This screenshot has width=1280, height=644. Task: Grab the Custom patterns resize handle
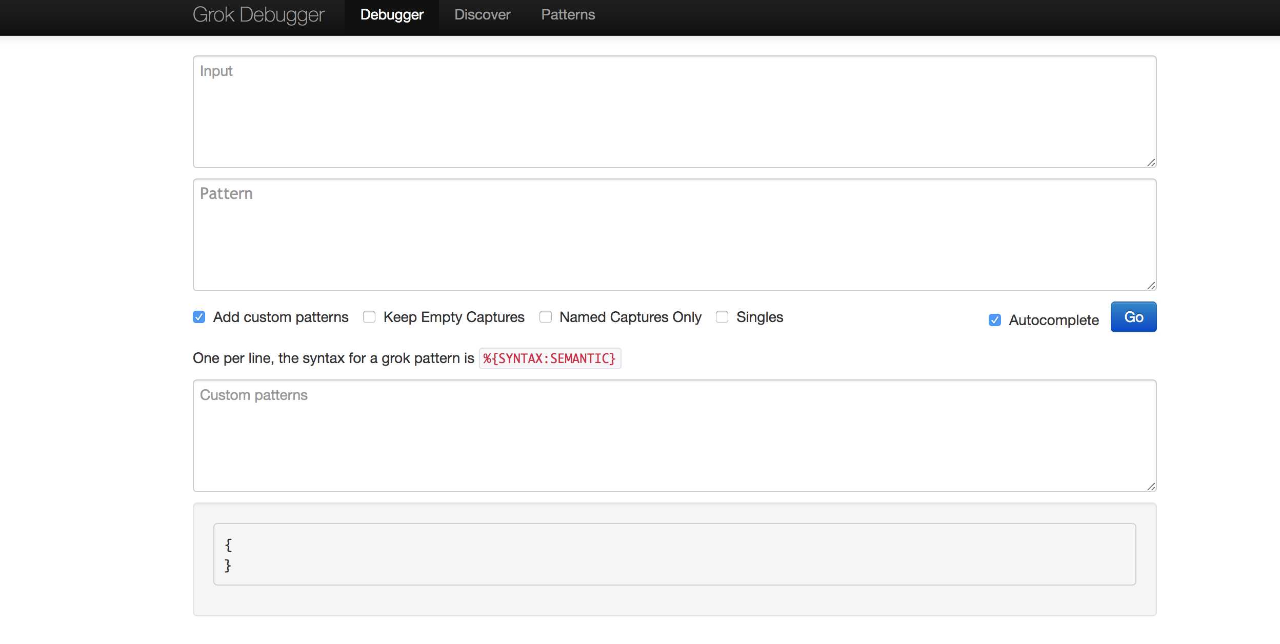[1151, 487]
